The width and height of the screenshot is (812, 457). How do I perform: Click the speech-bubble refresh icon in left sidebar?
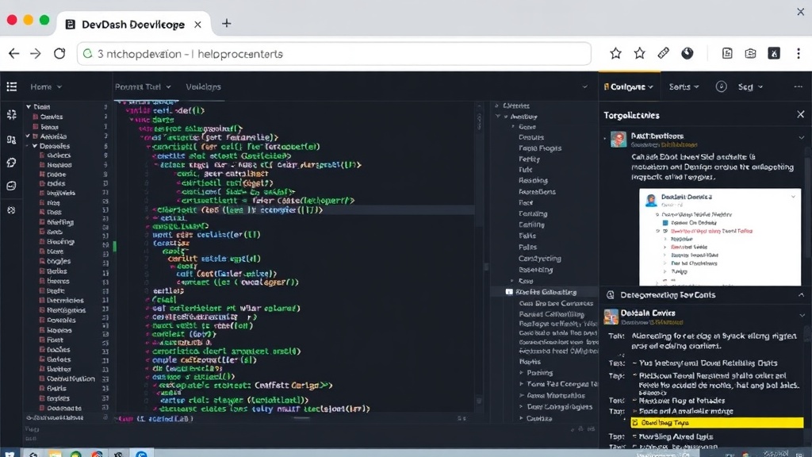tap(11, 163)
